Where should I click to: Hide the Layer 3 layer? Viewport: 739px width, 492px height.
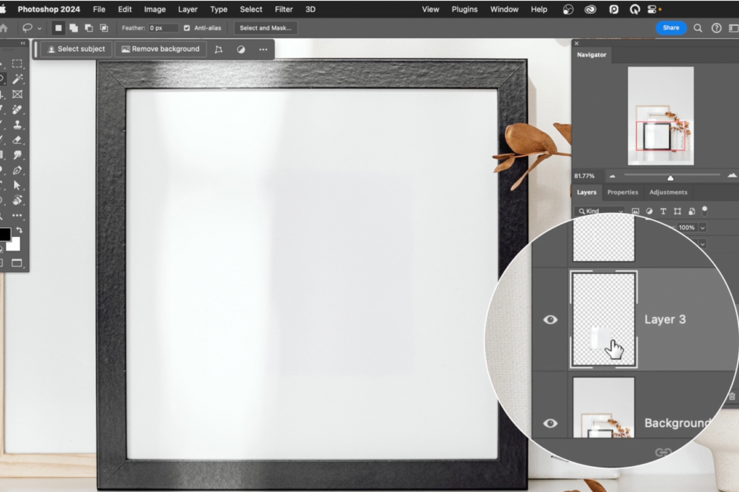pyautogui.click(x=550, y=319)
